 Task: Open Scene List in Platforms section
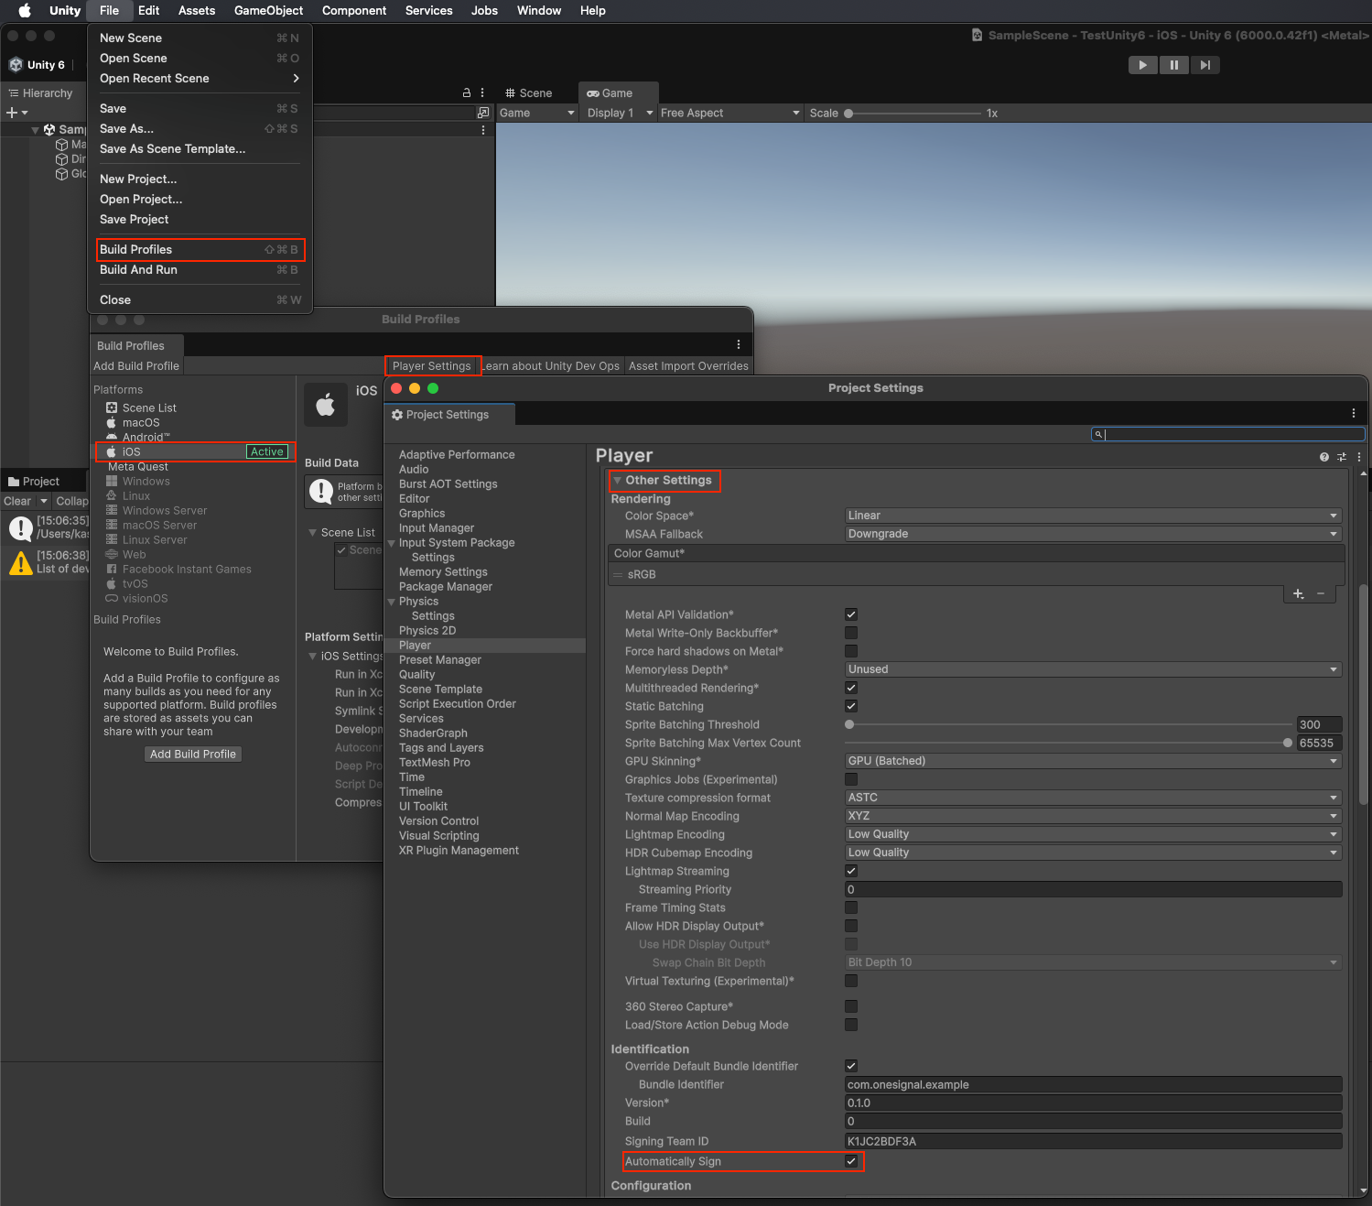(x=149, y=407)
